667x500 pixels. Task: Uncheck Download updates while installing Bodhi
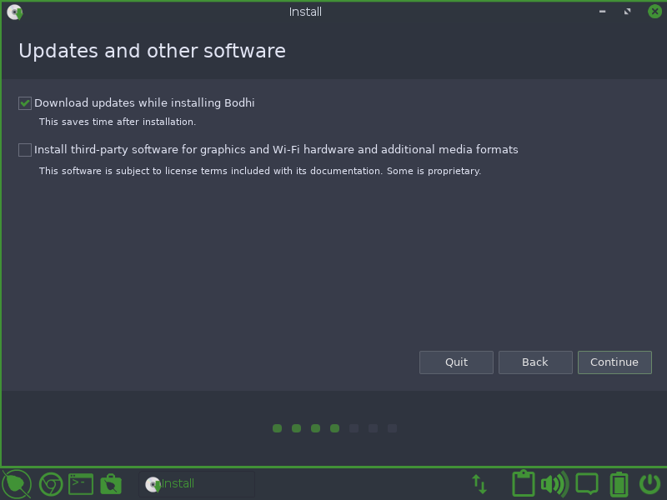tap(25, 103)
